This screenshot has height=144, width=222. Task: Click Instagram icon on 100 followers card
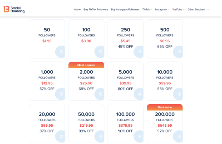click(101, 52)
